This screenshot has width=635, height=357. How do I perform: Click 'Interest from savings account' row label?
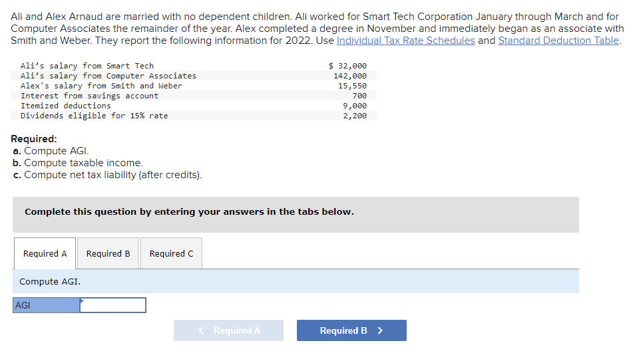[89, 96]
